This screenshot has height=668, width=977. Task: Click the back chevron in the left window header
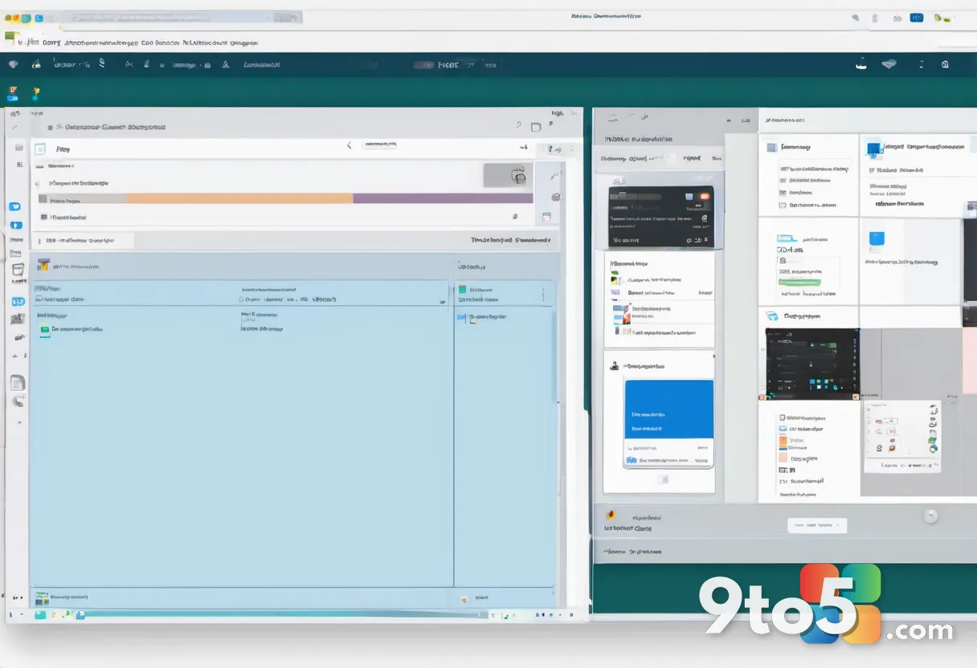click(349, 145)
